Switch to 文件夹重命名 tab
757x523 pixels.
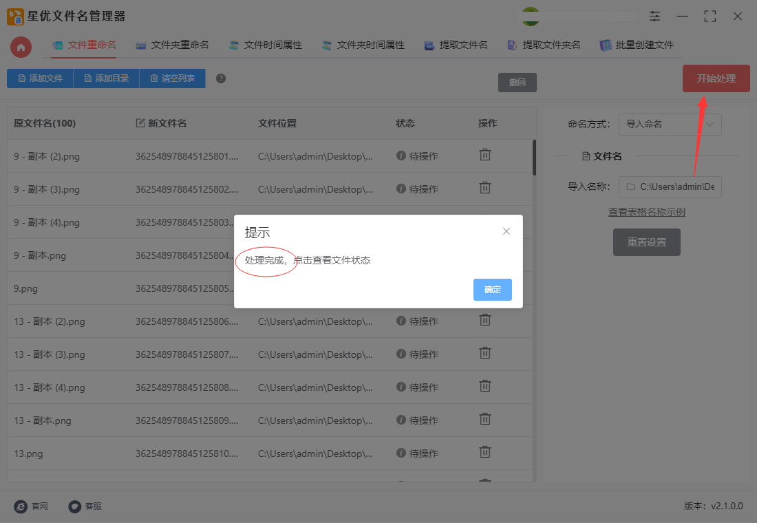(x=172, y=45)
